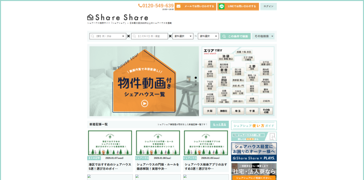Select 新宿 area on the map

pos(224,68)
